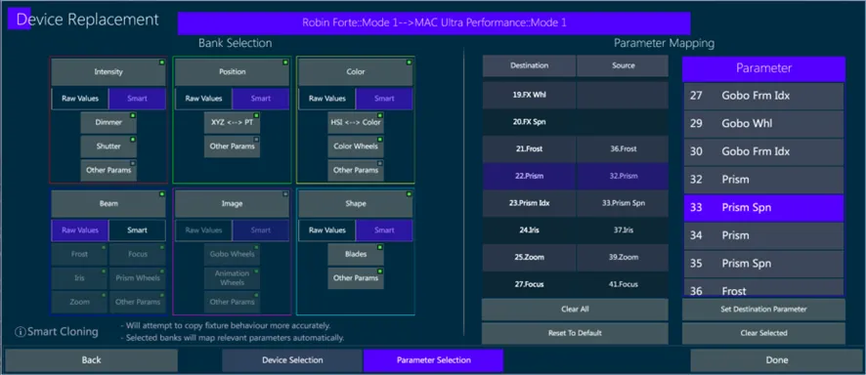The width and height of the screenshot is (866, 375).
Task: Set Color bank to Raw Values
Action: click(327, 99)
